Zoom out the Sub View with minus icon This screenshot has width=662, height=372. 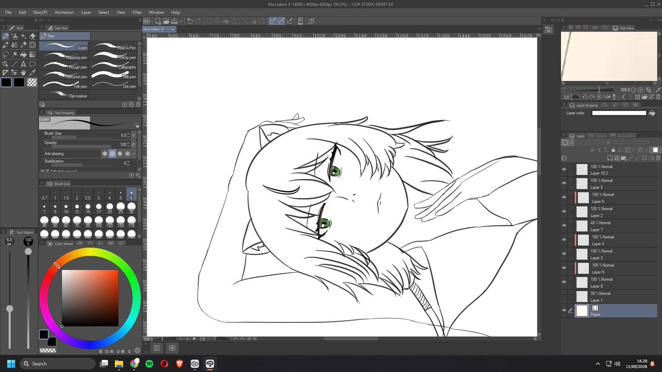[633, 90]
